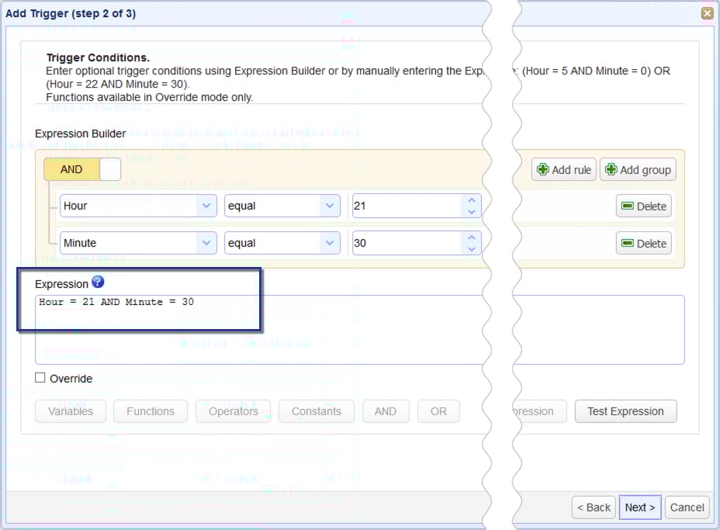This screenshot has height=530, width=720.
Task: Advance with the Next button
Action: click(x=639, y=507)
